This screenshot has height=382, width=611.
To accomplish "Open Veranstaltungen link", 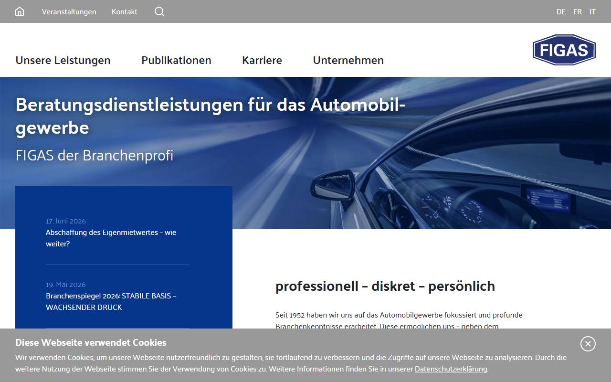I will point(69,12).
